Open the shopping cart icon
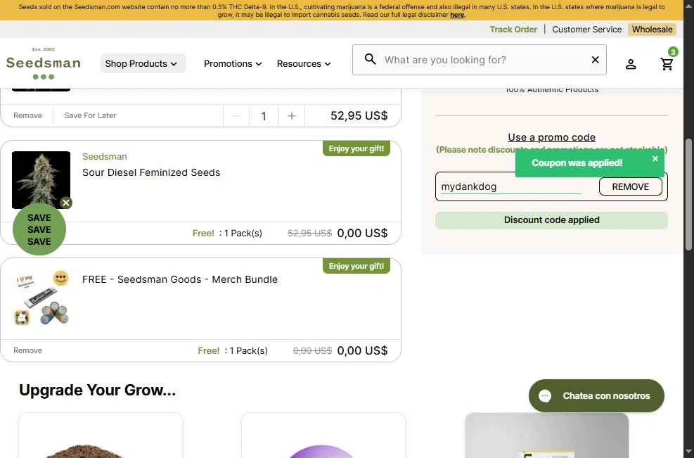694x458 pixels. (667, 64)
